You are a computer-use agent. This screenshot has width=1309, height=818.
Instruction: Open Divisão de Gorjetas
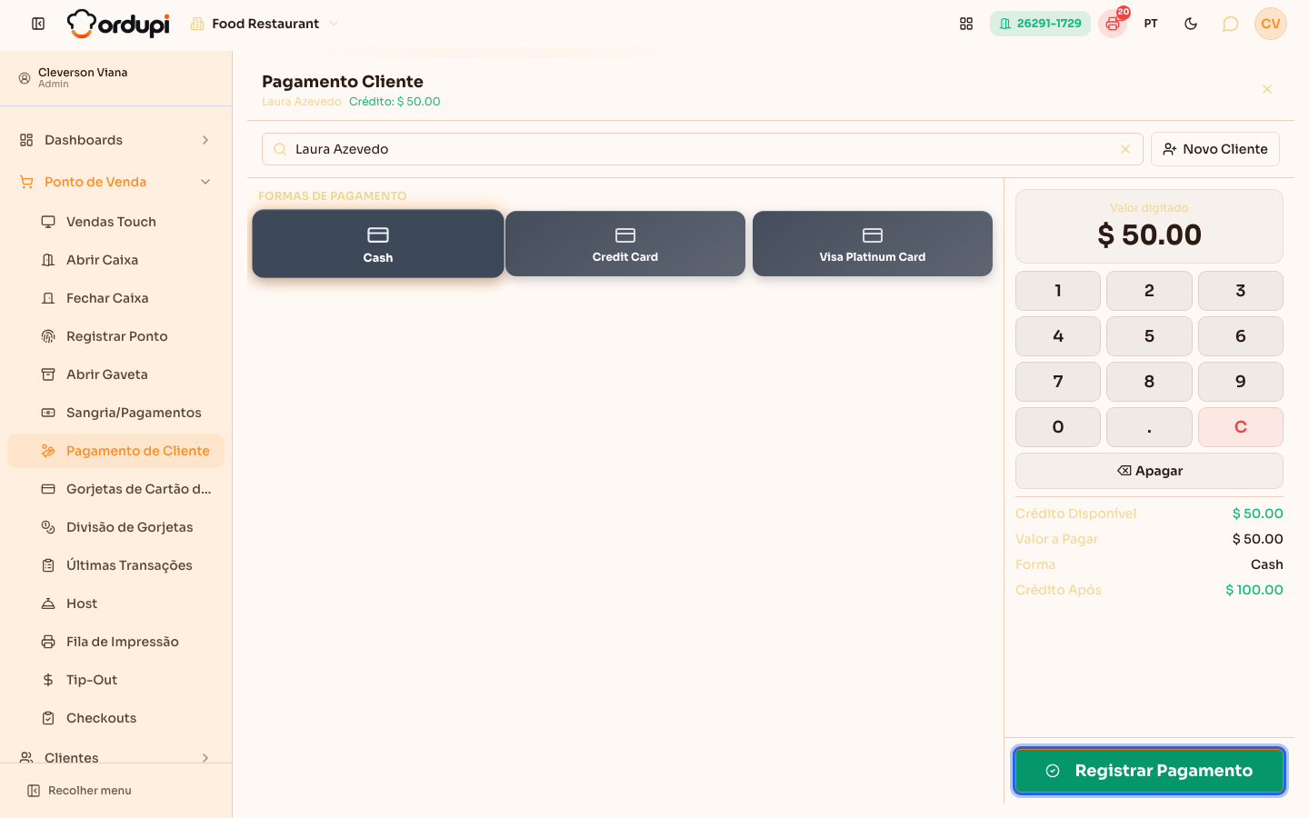[x=115, y=527]
